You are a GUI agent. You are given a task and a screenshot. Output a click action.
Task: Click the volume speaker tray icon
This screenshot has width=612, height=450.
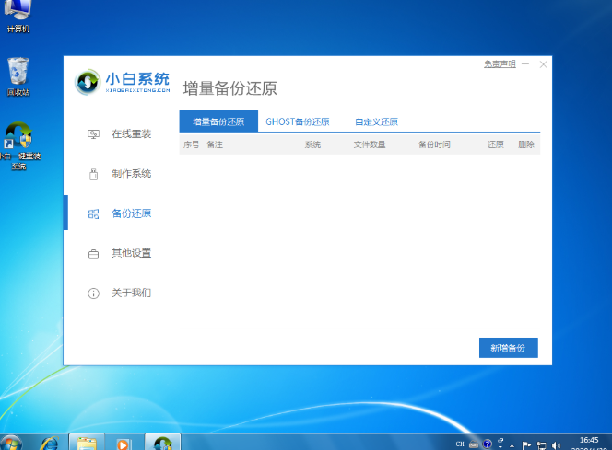556,443
